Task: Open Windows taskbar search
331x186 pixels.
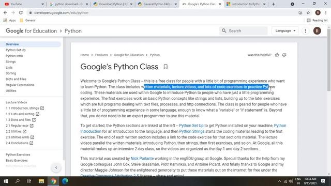Action: pos(18,181)
